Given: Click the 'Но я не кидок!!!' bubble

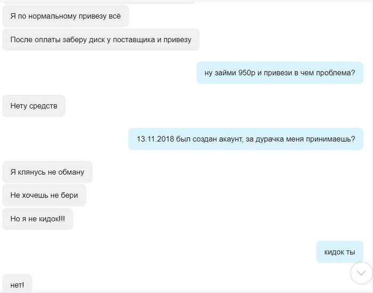Looking at the screenshot, I should point(38,219).
